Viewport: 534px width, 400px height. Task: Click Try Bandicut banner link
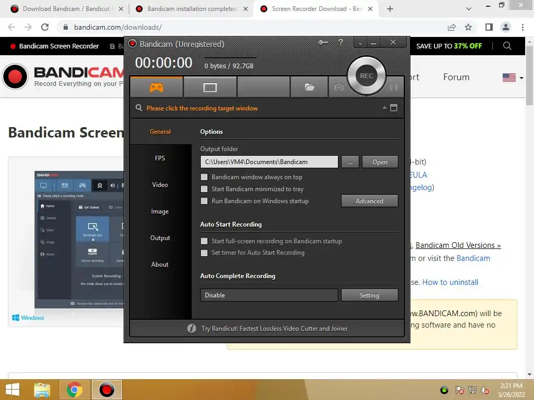tap(274, 328)
